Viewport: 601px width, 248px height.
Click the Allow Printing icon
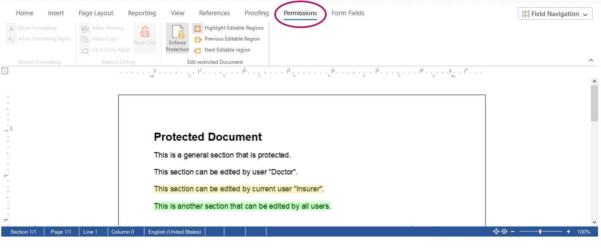coord(85,28)
